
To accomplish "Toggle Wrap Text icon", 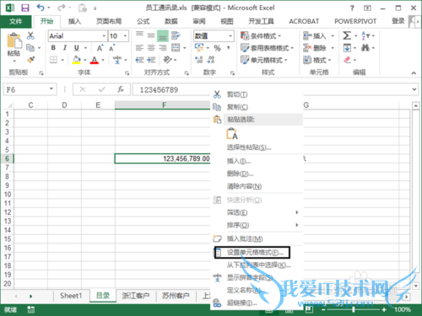I will [176, 35].
